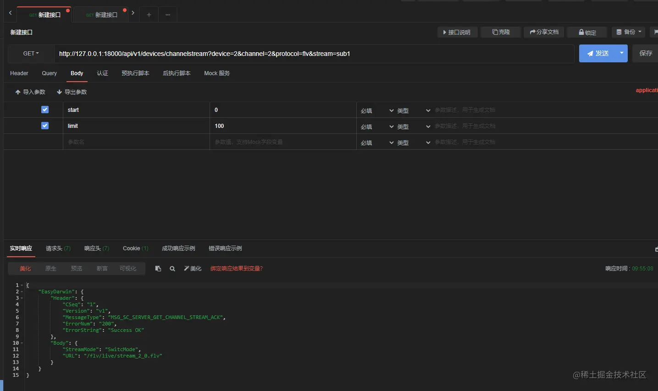Viewport: 658px width, 391px height.
Task: Switch to the second 新建接口 request tab
Action: pos(101,15)
